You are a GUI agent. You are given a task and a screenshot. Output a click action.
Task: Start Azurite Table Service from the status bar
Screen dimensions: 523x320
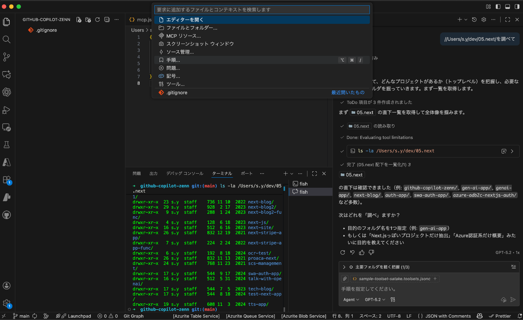tap(196, 316)
